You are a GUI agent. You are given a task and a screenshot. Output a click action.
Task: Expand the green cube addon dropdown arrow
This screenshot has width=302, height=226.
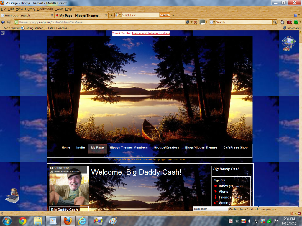[300, 22]
